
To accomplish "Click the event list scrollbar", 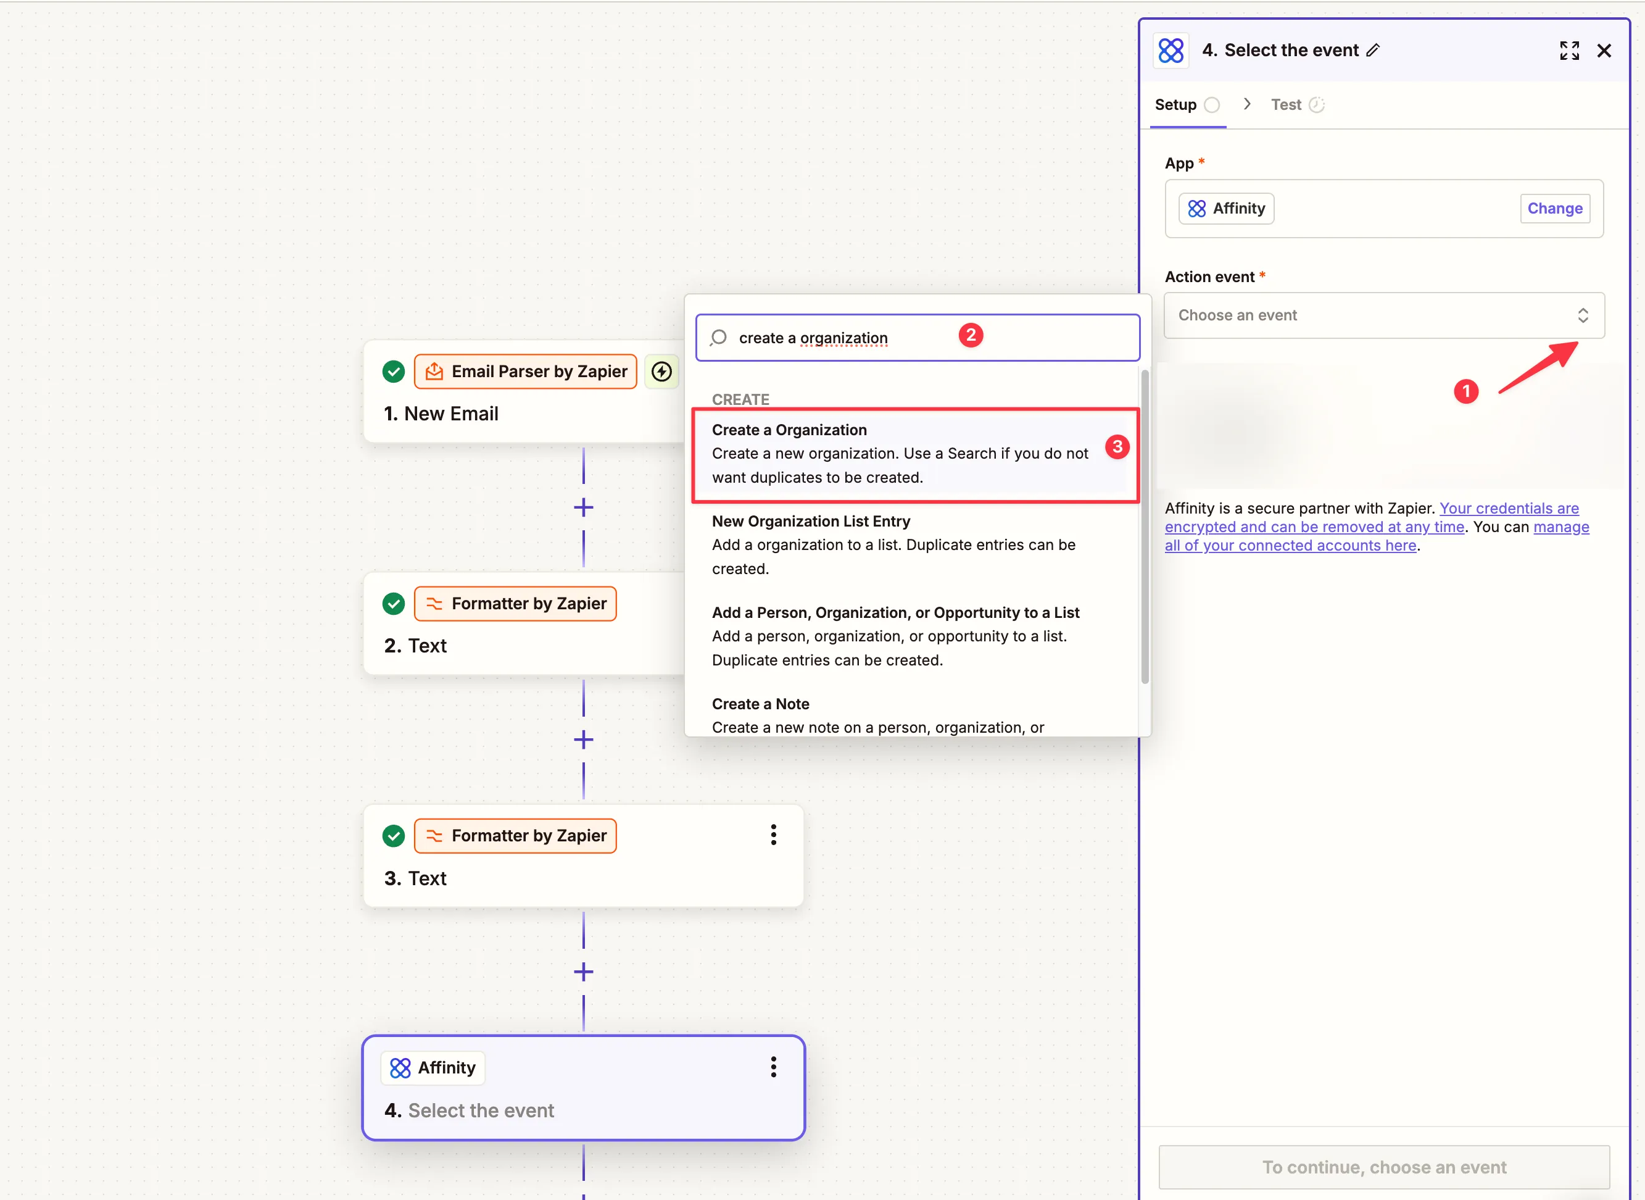I will (1145, 527).
